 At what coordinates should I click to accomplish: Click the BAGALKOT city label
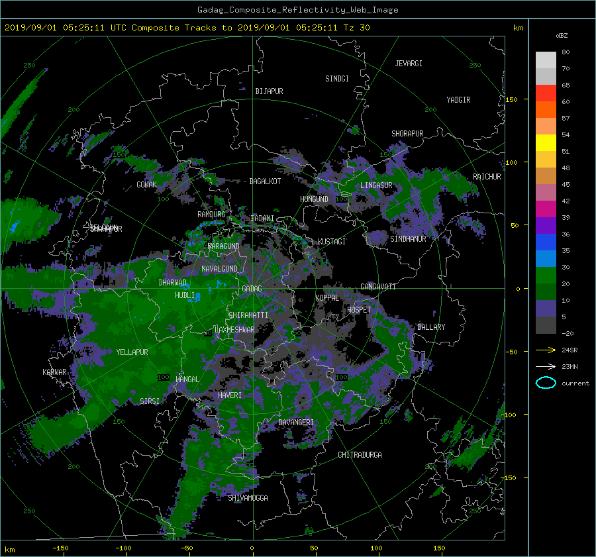pos(265,181)
